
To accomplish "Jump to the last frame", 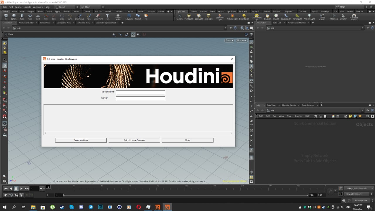I will point(27,189).
